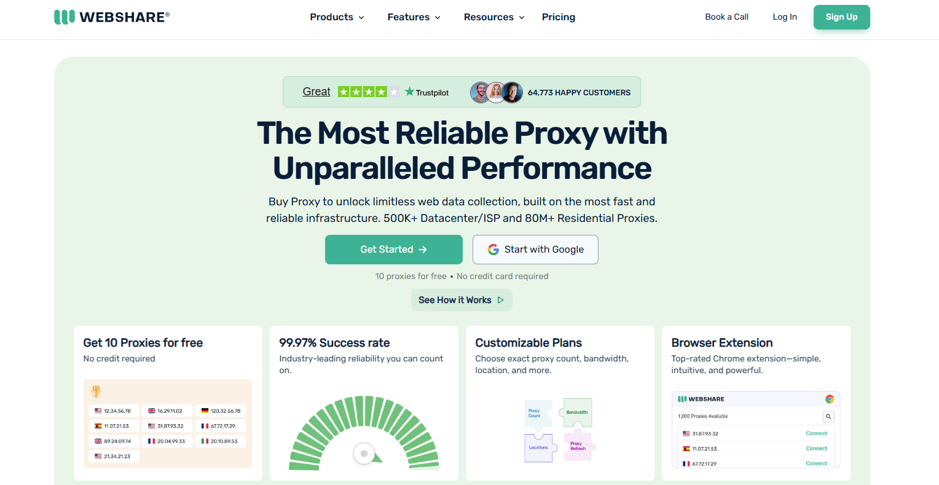
Task: Click the gift box icon
Action: tap(96, 392)
